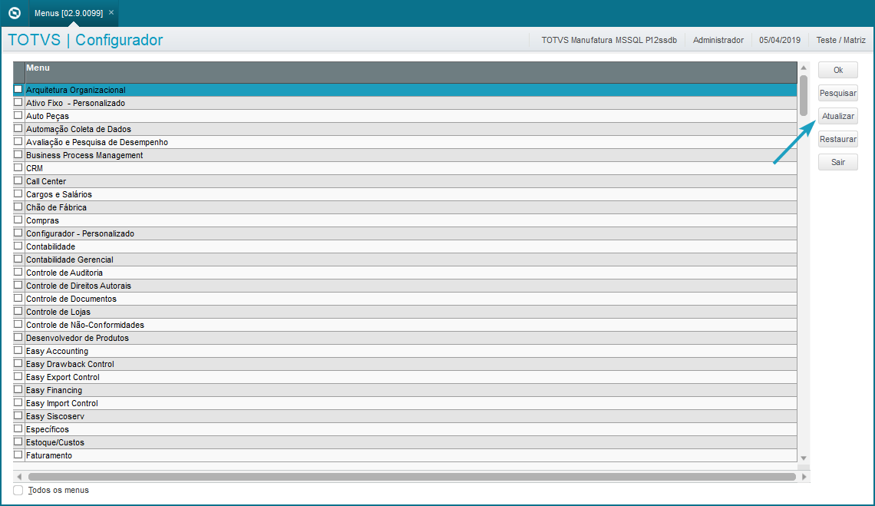Select the Easy Import Control row text
This screenshot has height=506, width=875.
(x=62, y=403)
